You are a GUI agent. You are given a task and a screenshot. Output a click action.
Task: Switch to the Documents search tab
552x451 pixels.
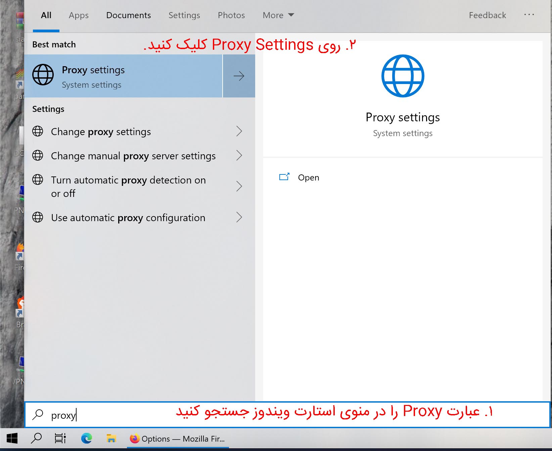point(128,15)
